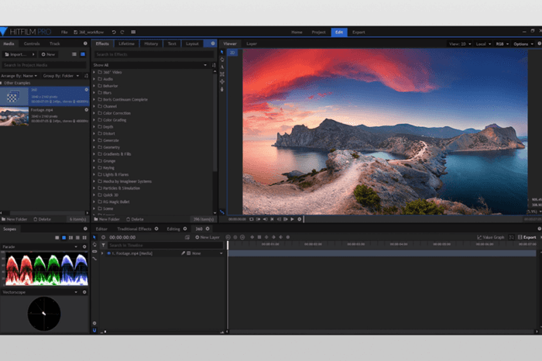
Task: Click Delete in the Effects panel
Action: [x=135, y=219]
